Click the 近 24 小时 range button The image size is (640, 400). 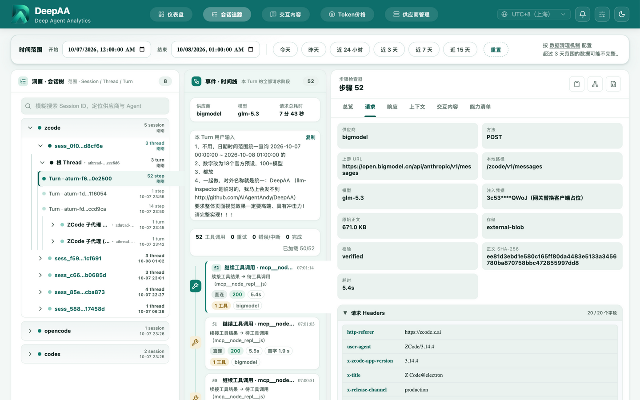350,49
